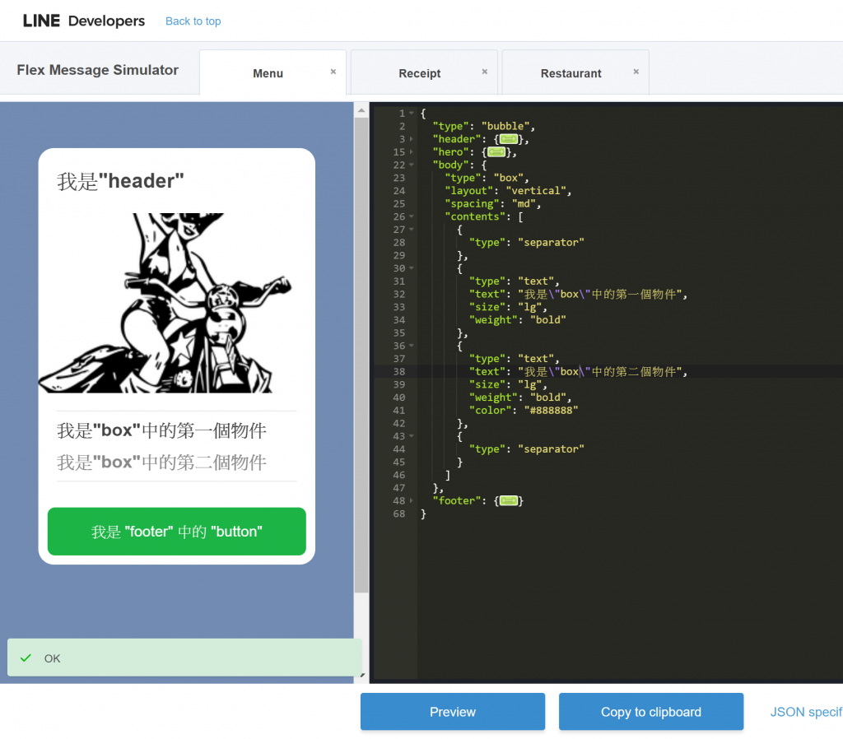
Task: Click the green check icon in OK status
Action: (x=26, y=658)
